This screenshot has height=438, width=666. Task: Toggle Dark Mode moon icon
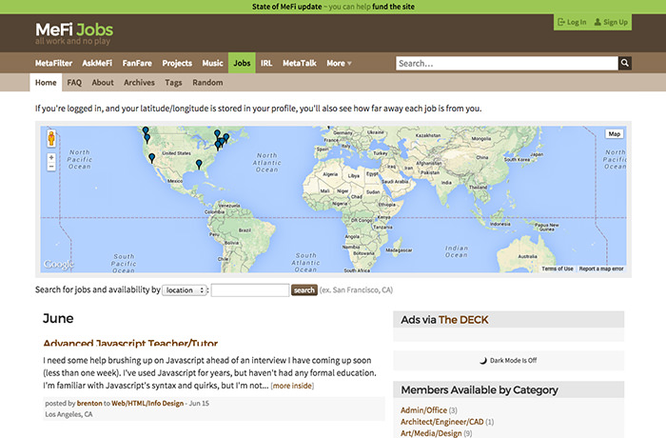pos(483,361)
